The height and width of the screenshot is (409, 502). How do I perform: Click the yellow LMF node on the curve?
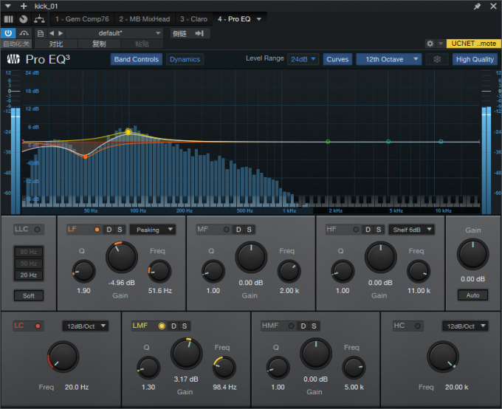coord(128,132)
